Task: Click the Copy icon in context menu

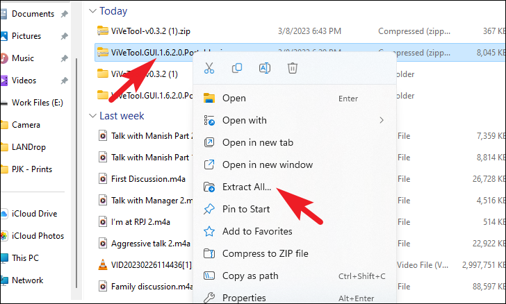Action: click(237, 68)
